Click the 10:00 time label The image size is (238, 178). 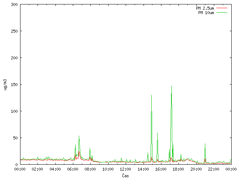pos(108,169)
